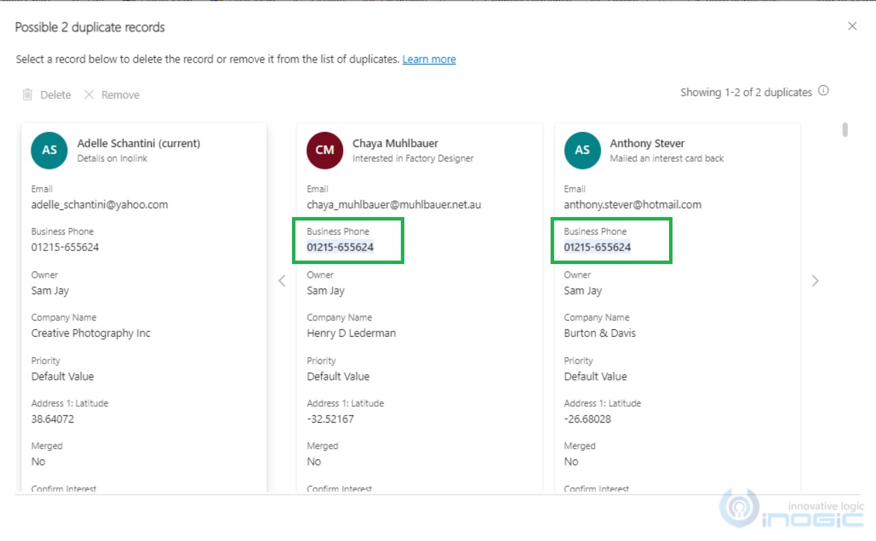Close the duplicate records dialog
876x541 pixels.
[x=852, y=27]
